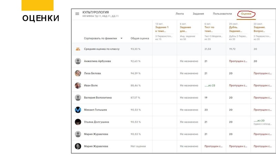276x156 pixels.
Task: Open student Ульяна Долгушина
Action: pos(96,122)
